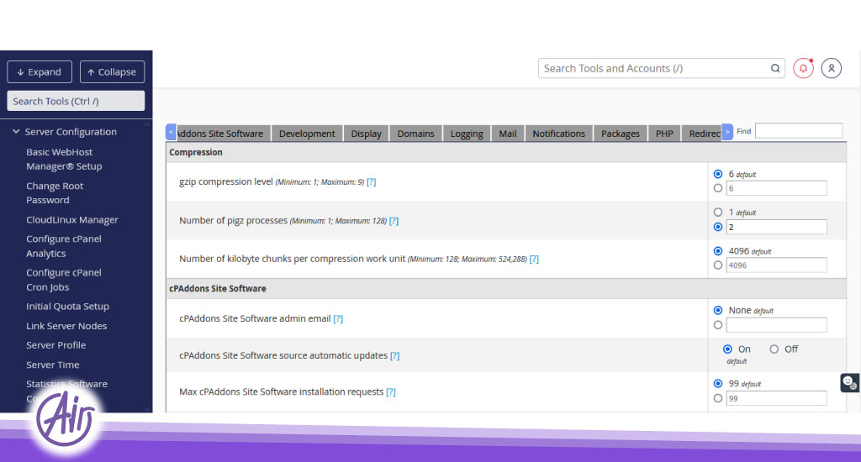Open help for Max cPAddons installation requests
861x462 pixels.
click(x=391, y=392)
